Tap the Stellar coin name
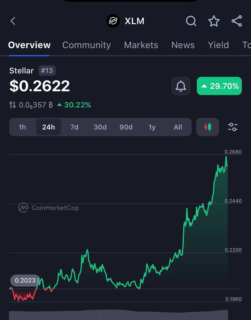The image size is (251, 320). [x=21, y=71]
